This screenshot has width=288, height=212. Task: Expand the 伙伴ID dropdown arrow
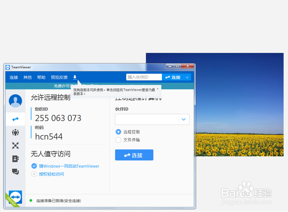point(184,119)
